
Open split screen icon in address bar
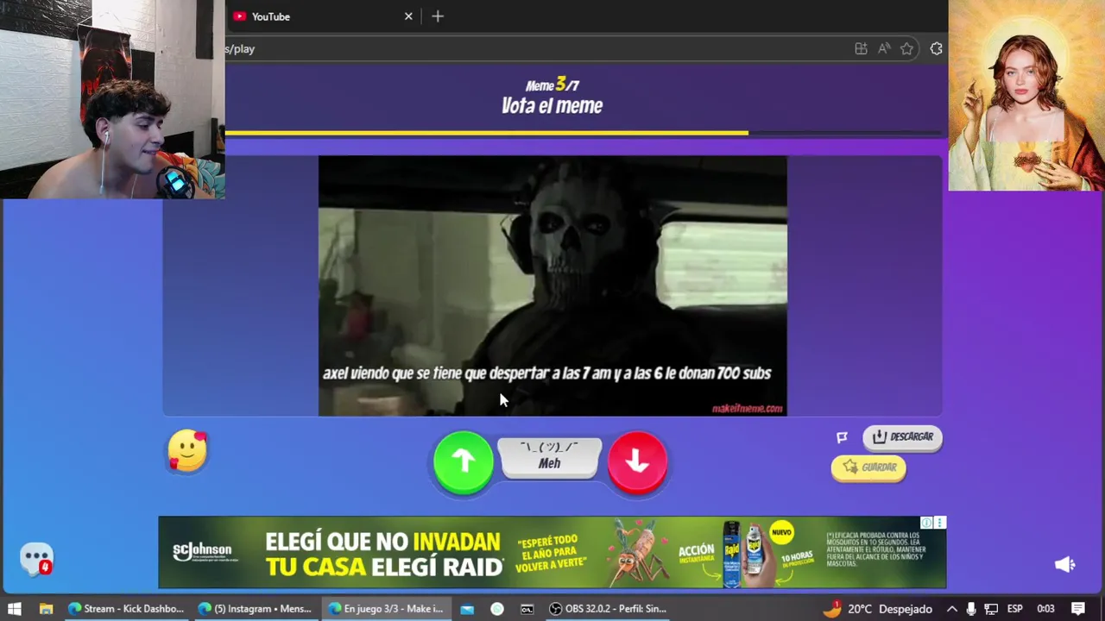(861, 49)
